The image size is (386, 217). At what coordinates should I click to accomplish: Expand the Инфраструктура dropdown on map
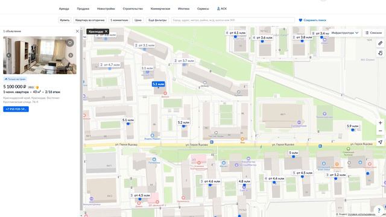click(x=344, y=33)
